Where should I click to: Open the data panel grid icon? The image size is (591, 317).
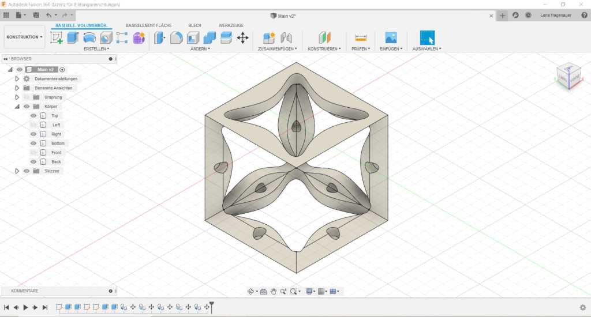(x=6, y=15)
